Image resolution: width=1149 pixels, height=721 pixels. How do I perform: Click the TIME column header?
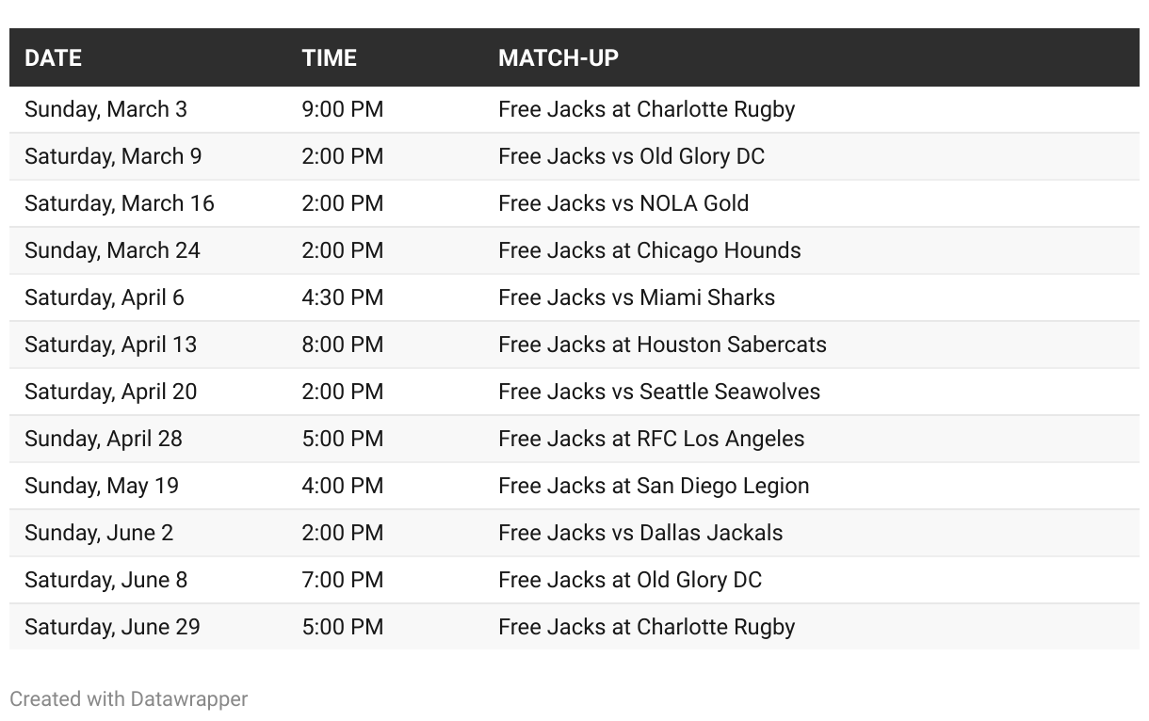pos(330,57)
